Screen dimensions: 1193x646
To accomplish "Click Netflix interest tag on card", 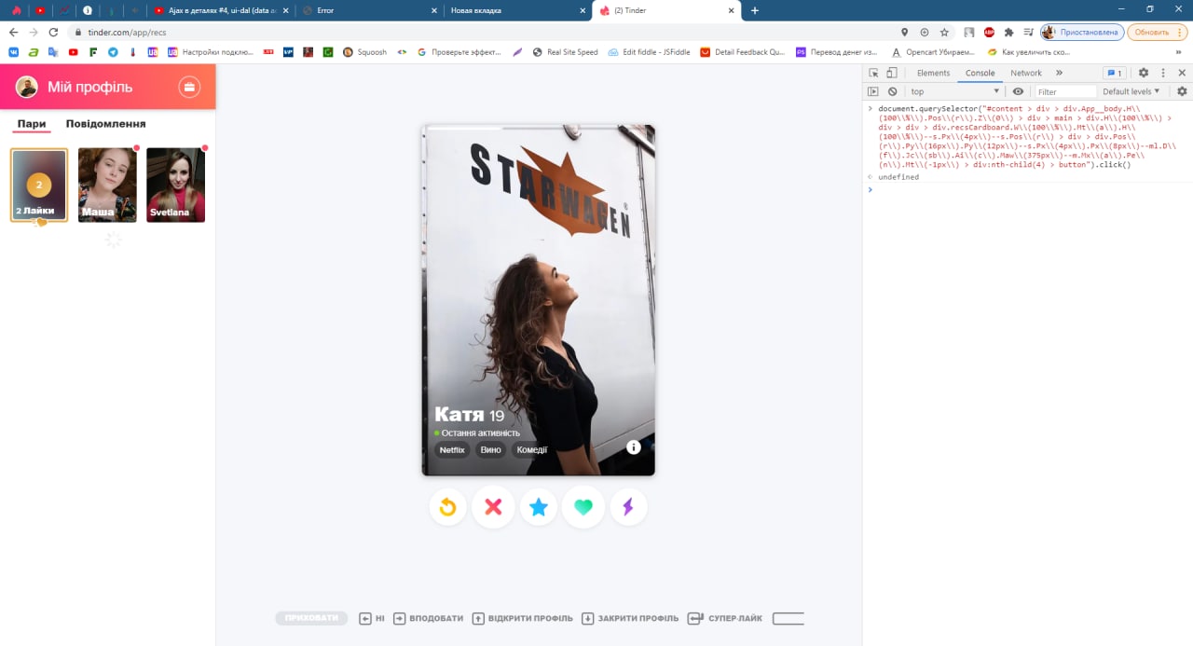I will coord(452,449).
